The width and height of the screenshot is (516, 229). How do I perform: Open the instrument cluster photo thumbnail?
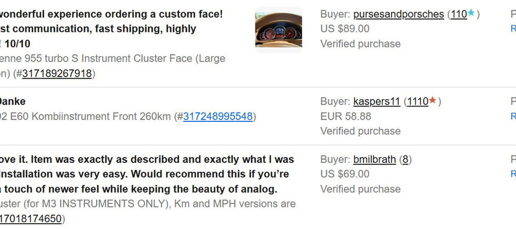click(x=278, y=29)
